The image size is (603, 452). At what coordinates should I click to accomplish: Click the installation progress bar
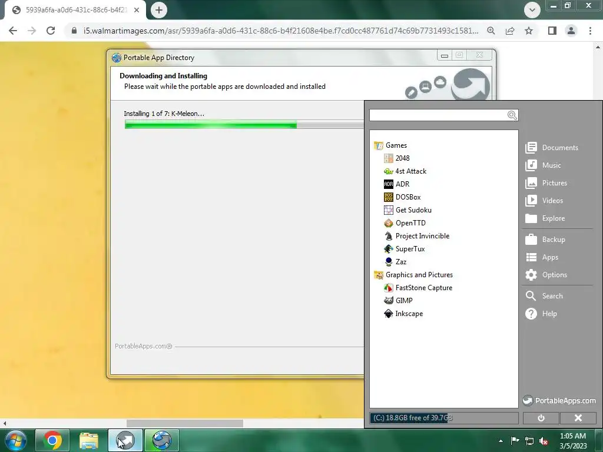pos(244,124)
